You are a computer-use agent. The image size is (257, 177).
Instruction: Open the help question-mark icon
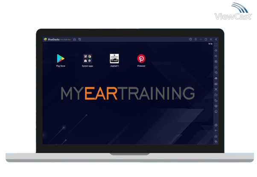pyautogui.click(x=190, y=39)
